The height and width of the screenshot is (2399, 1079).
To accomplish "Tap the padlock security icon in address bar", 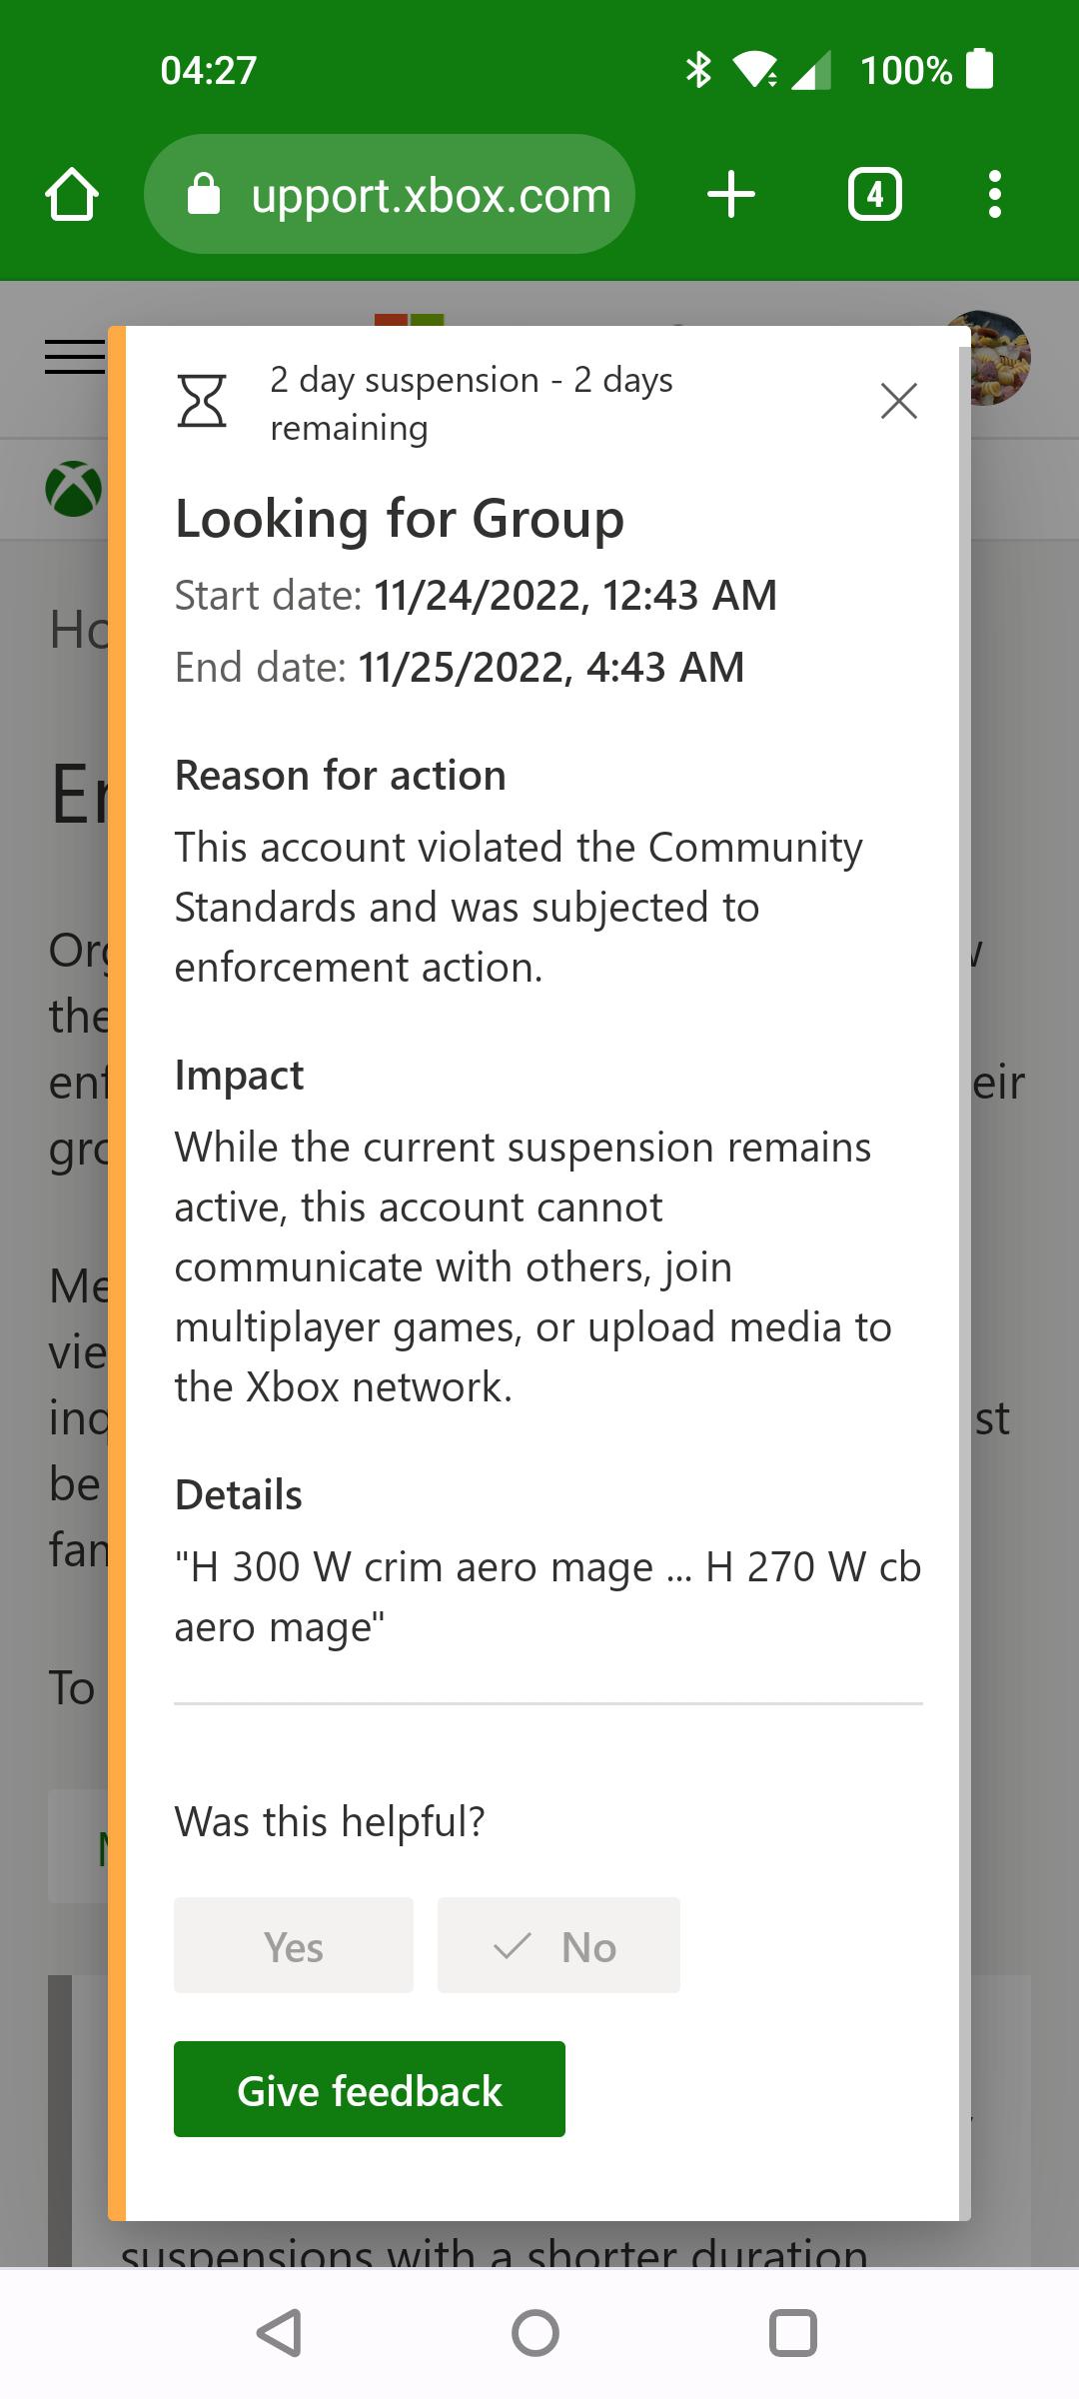I will pos(203,194).
